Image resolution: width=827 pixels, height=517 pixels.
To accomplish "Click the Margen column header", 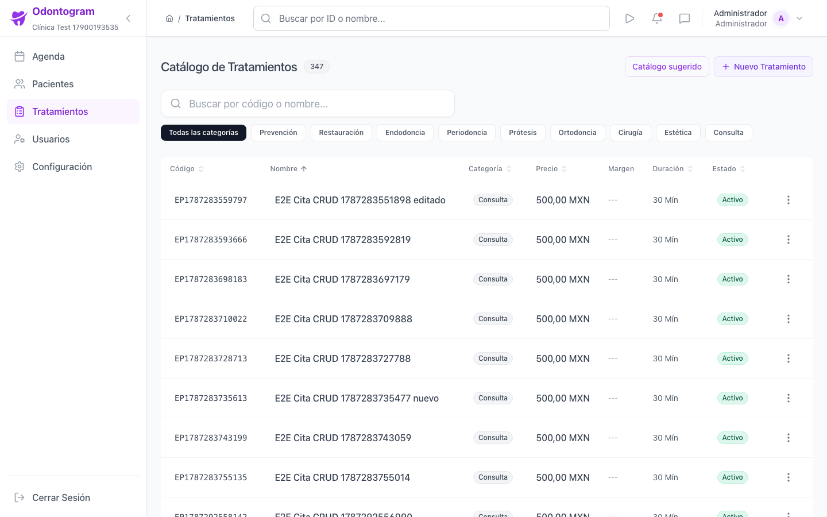I will click(621, 169).
